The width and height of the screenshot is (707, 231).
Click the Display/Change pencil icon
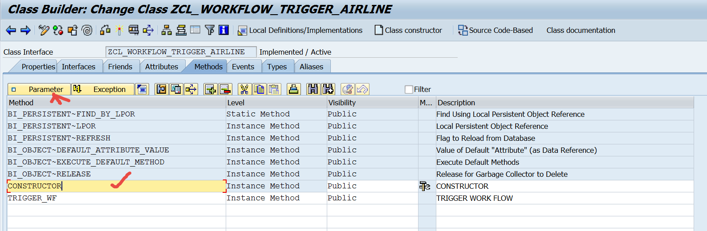[44, 30]
